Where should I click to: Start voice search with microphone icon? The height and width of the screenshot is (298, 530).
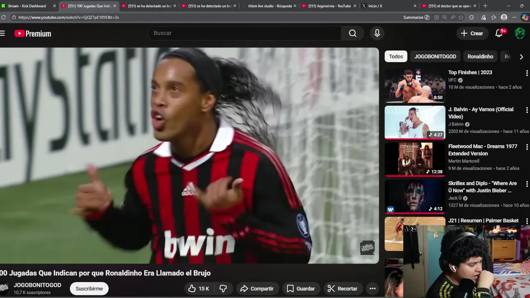pos(377,33)
